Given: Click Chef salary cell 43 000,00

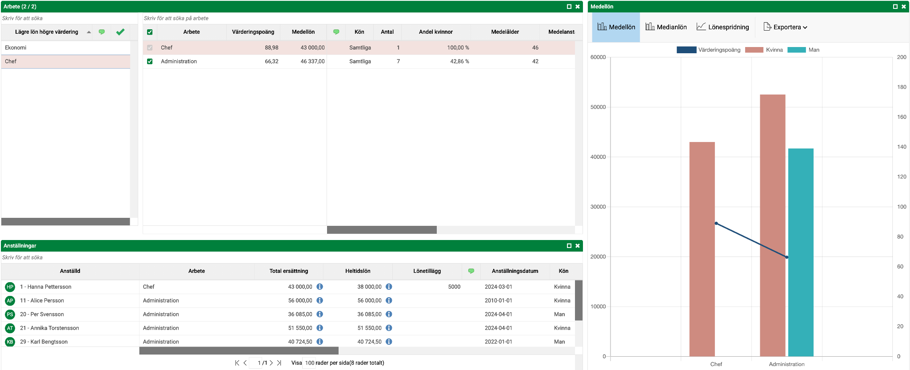Looking at the screenshot, I should click(x=312, y=47).
